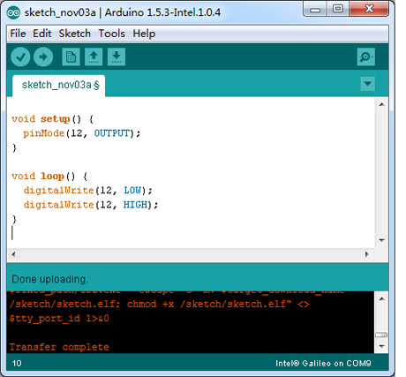Open the Help menu
The image size is (406, 377).
coord(144,34)
